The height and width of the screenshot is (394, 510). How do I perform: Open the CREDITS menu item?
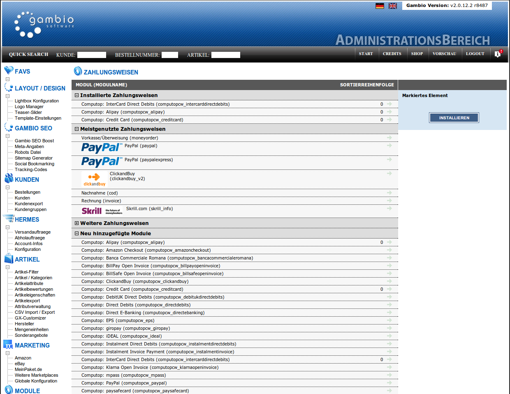tap(392, 54)
